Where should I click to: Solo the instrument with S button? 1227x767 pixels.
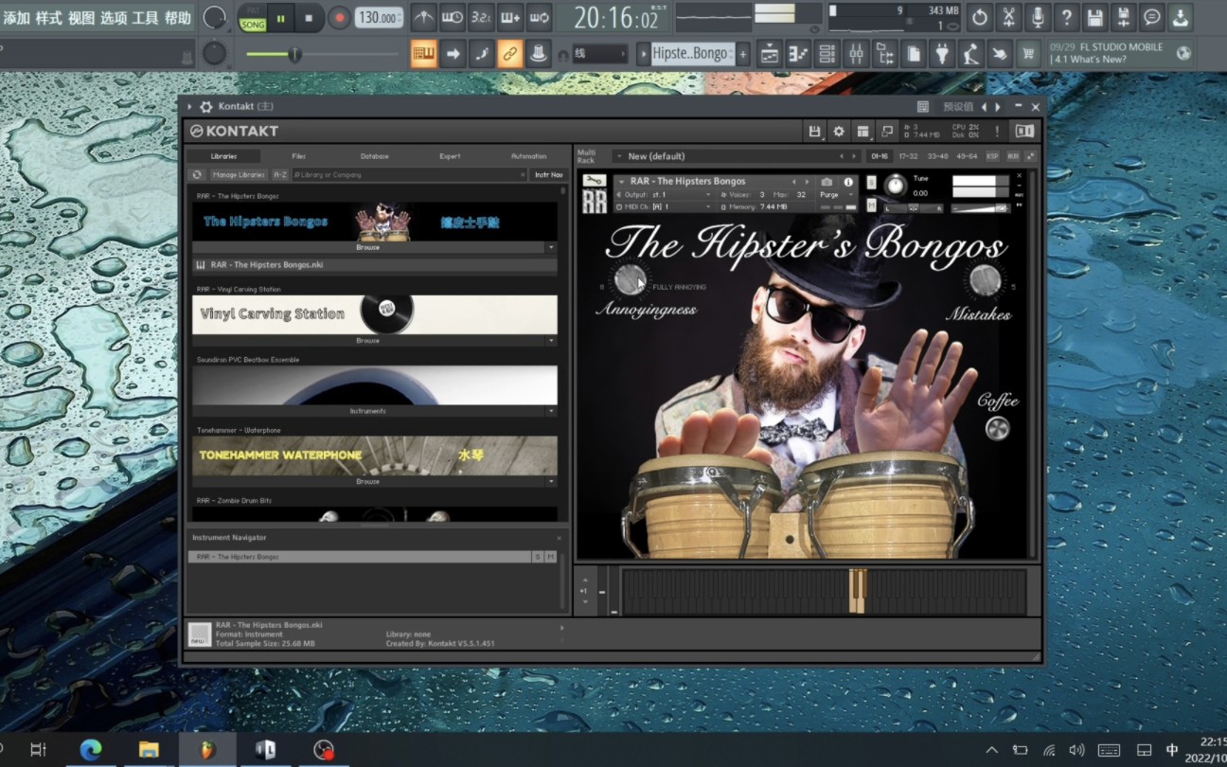[872, 182]
